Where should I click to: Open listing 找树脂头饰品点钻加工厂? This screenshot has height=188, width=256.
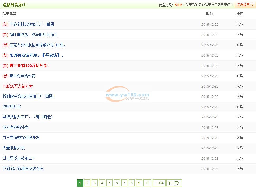point(29,97)
